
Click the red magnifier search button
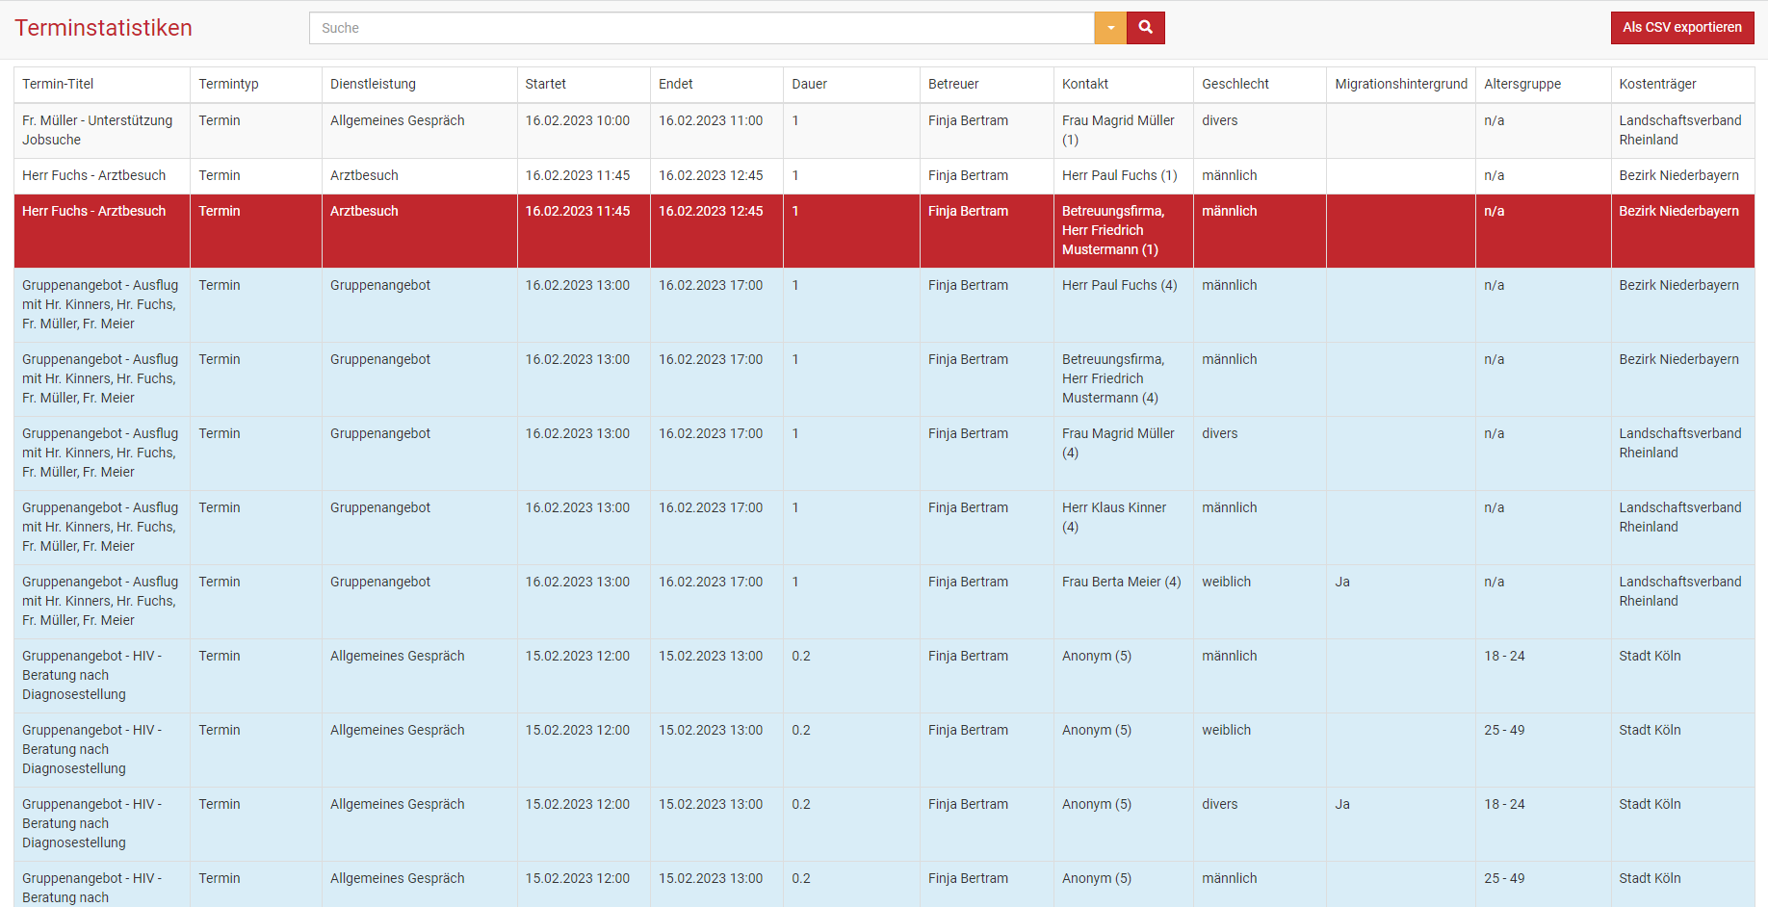point(1145,28)
